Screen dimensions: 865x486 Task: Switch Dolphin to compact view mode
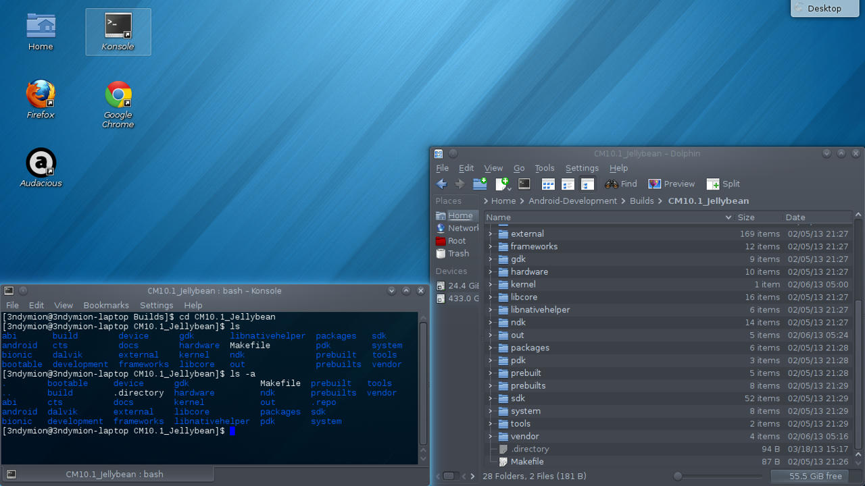[x=568, y=184]
